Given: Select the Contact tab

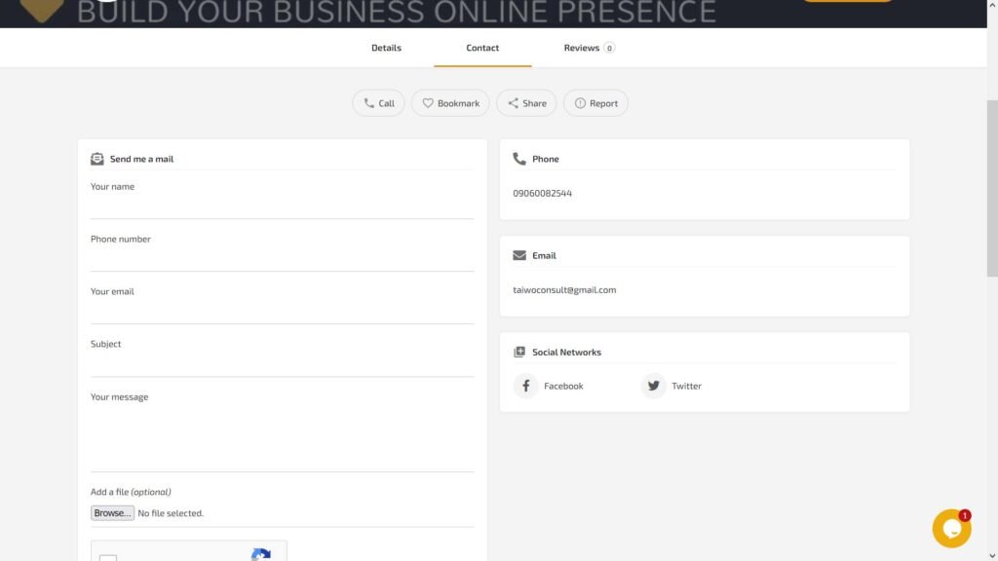Looking at the screenshot, I should pos(482,47).
